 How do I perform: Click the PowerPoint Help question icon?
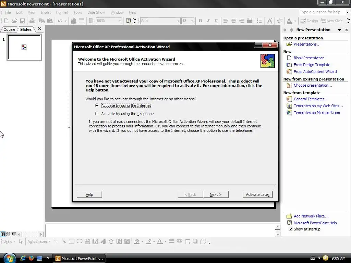point(128,21)
